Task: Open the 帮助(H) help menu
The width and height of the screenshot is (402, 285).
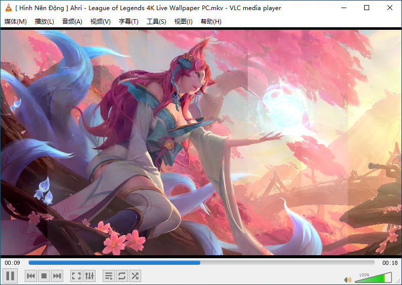Action: (211, 22)
